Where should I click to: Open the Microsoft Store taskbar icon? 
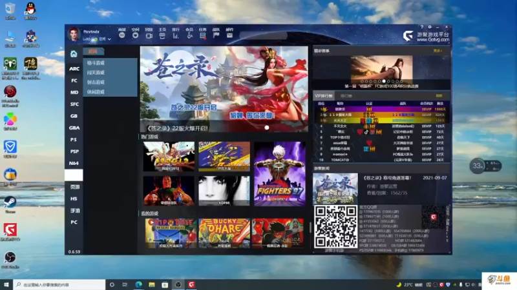click(x=165, y=285)
